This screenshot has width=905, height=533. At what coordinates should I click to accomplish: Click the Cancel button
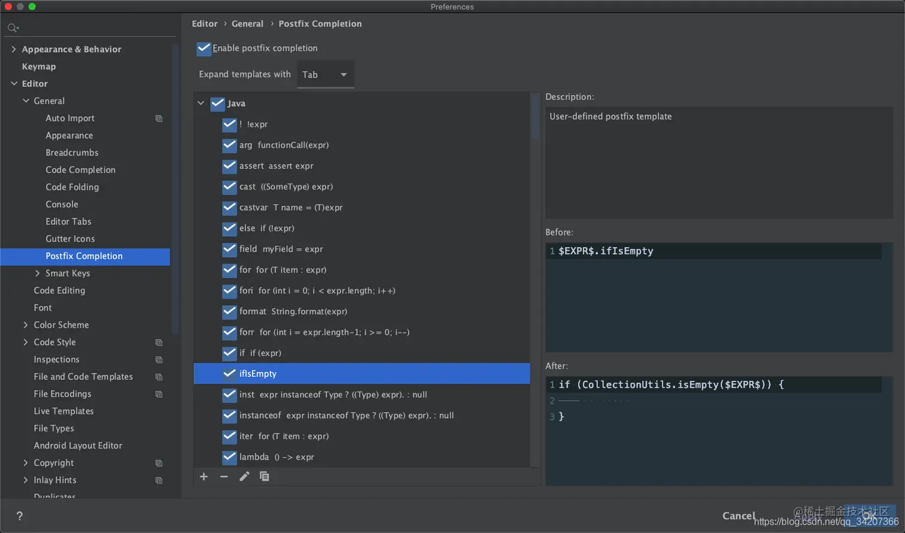739,516
